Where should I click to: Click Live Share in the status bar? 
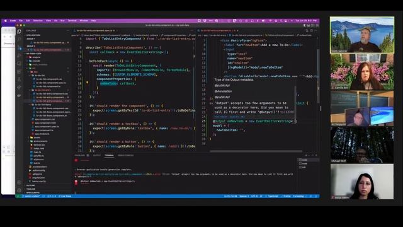click(x=65, y=196)
